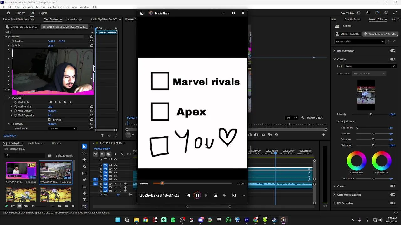Click the Settings tab in Lumetri panel
This screenshot has height=225, width=401.
[x=347, y=26]
